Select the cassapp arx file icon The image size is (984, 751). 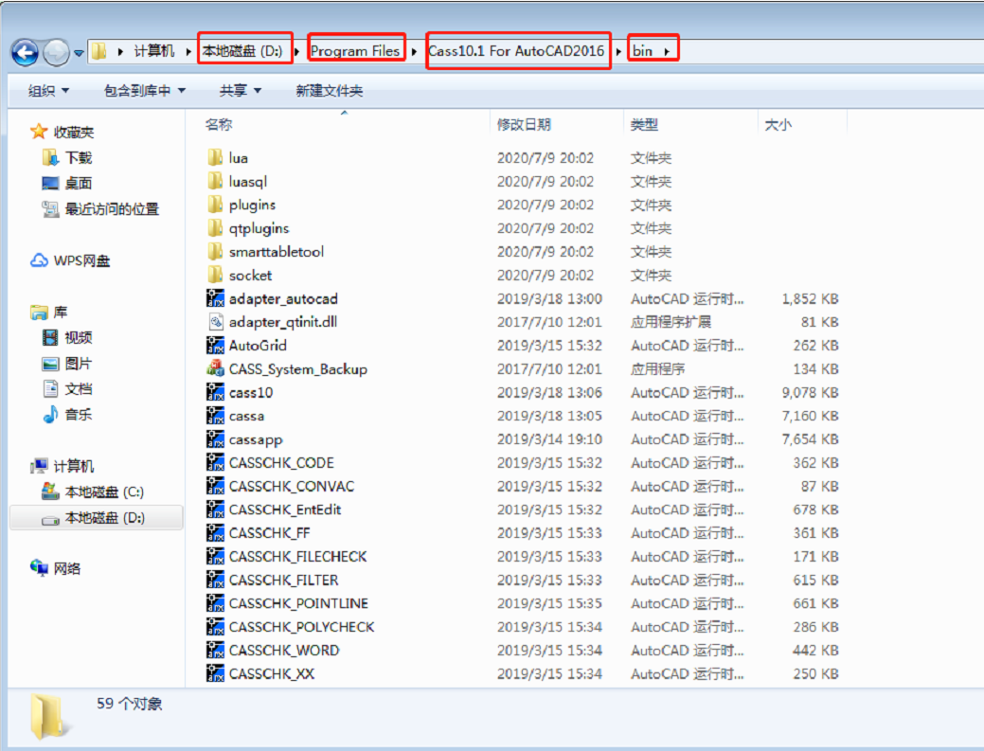tap(215, 438)
